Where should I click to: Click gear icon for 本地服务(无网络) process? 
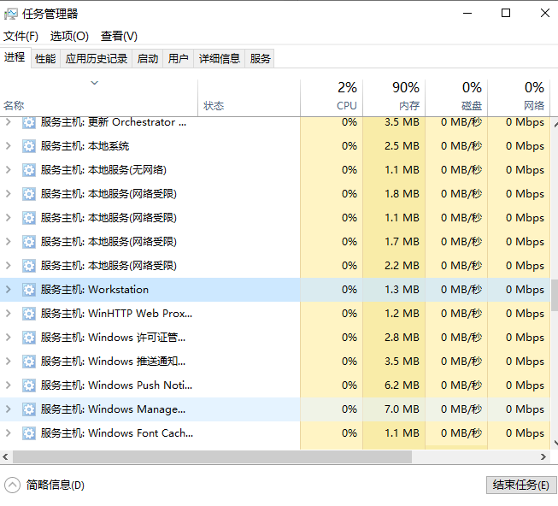point(29,170)
